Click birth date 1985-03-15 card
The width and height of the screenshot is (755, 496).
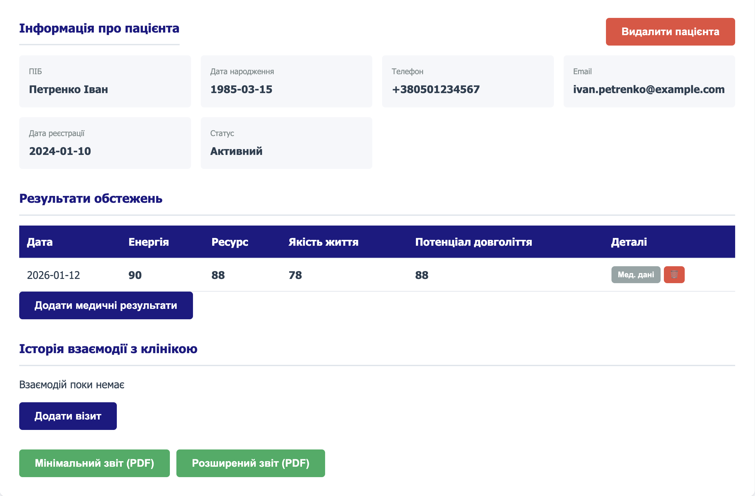pyautogui.click(x=286, y=81)
